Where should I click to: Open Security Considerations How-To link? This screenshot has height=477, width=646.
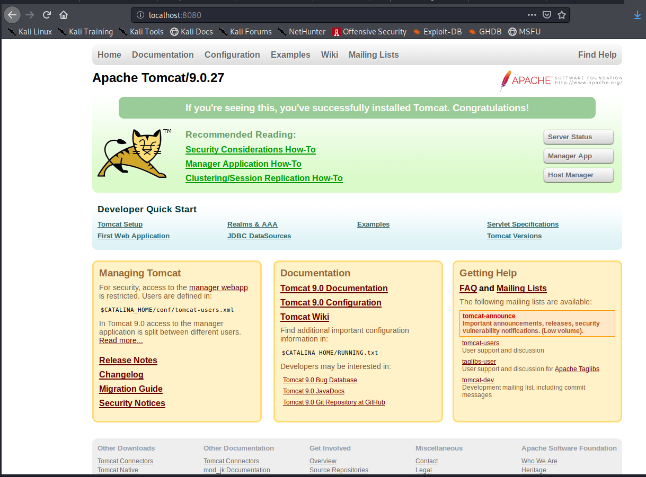(x=250, y=150)
